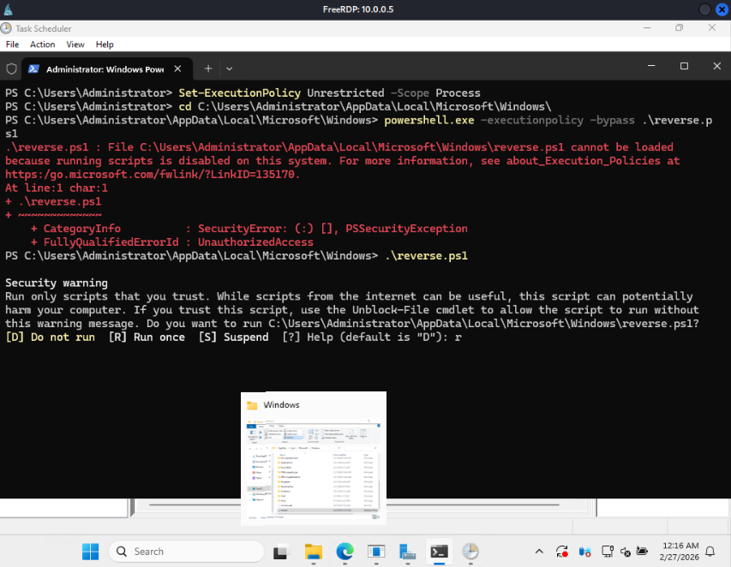This screenshot has width=731, height=567.
Task: Close the Windows Terminal window
Action: pos(716,66)
